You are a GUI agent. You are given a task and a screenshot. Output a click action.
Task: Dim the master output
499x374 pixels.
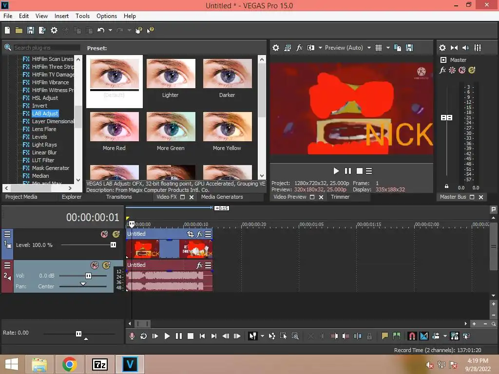coord(465,48)
